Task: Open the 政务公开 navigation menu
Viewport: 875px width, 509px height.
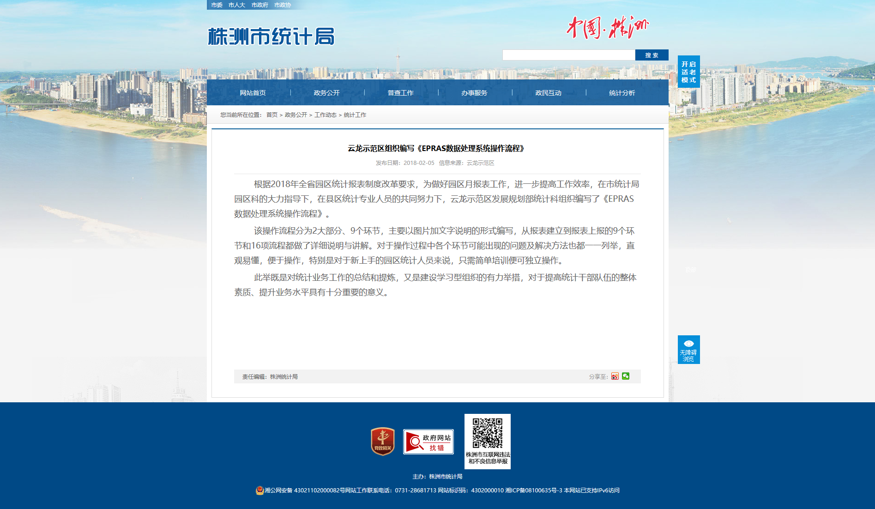Action: click(x=326, y=93)
